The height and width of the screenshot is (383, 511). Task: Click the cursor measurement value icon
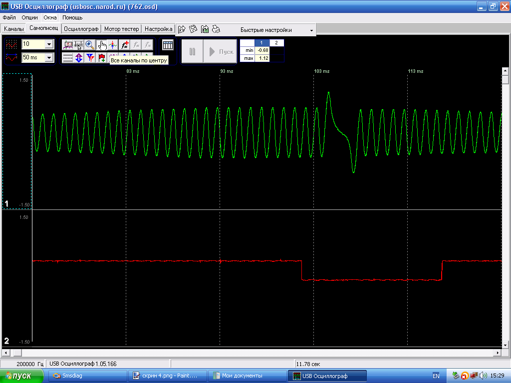point(67,44)
